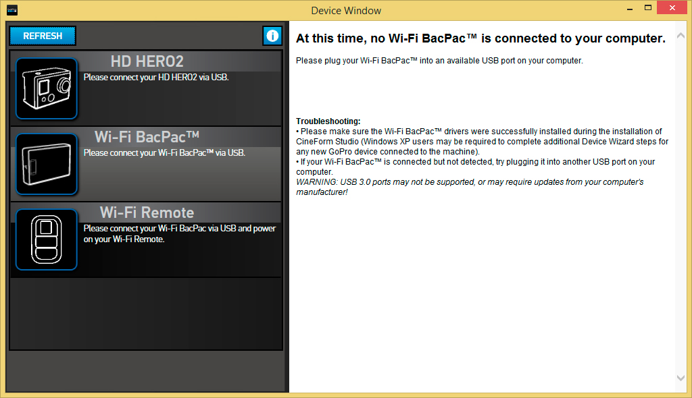Click the scroll up arrow in right pane
Viewport: 692px width, 398px height.
681,36
